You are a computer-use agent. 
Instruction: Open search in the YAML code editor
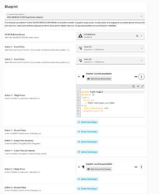pos(138,86)
